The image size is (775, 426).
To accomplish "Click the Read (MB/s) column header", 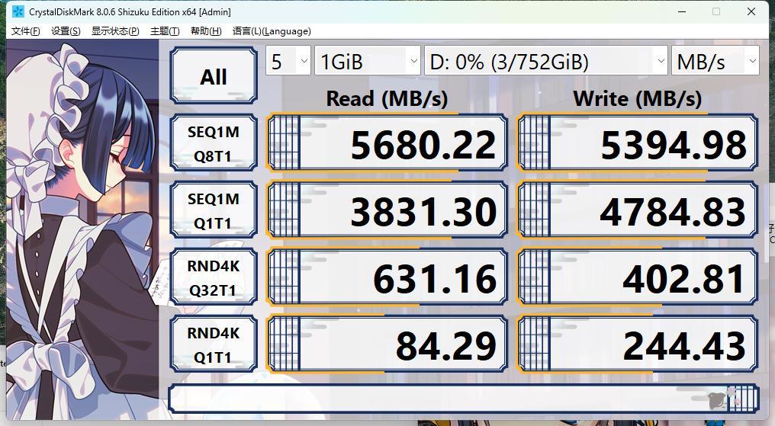I will point(387,98).
